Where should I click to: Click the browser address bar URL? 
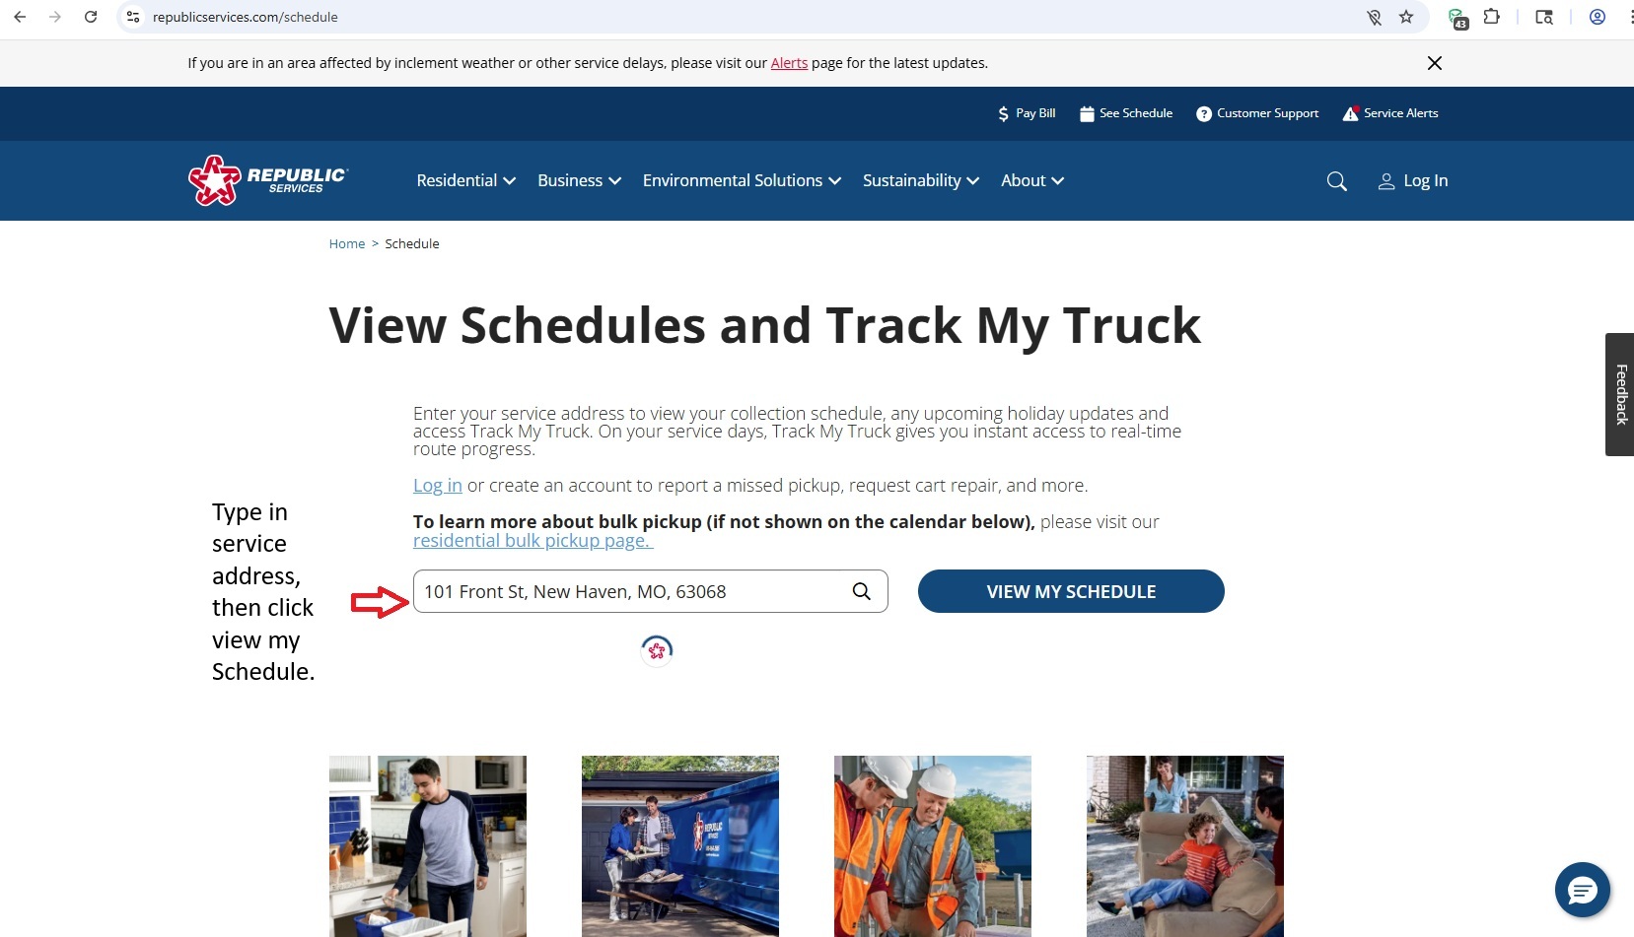click(x=246, y=17)
